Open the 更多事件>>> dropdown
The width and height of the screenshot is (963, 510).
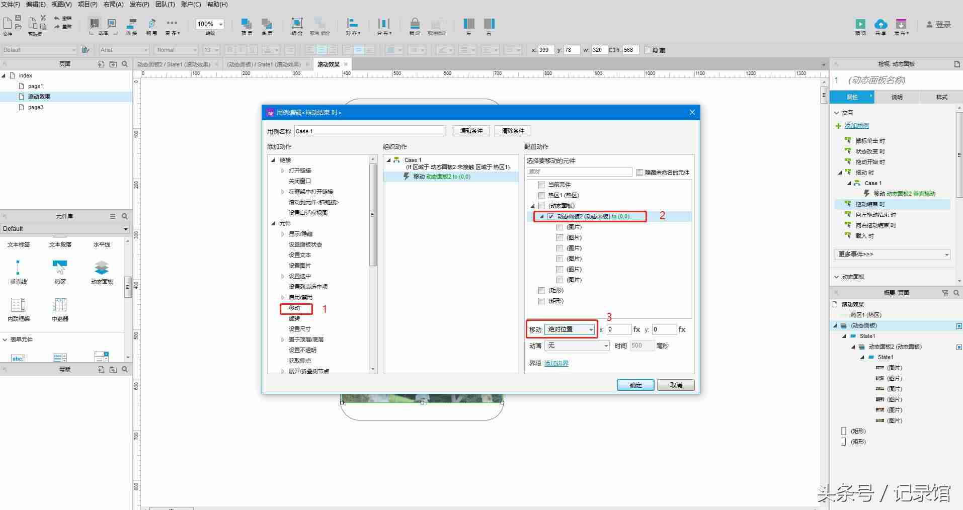(892, 254)
